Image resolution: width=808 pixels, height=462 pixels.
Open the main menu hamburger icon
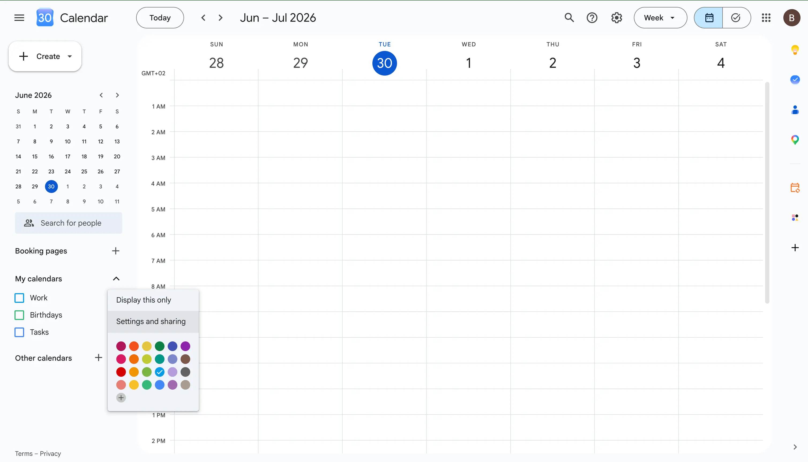[x=19, y=18]
